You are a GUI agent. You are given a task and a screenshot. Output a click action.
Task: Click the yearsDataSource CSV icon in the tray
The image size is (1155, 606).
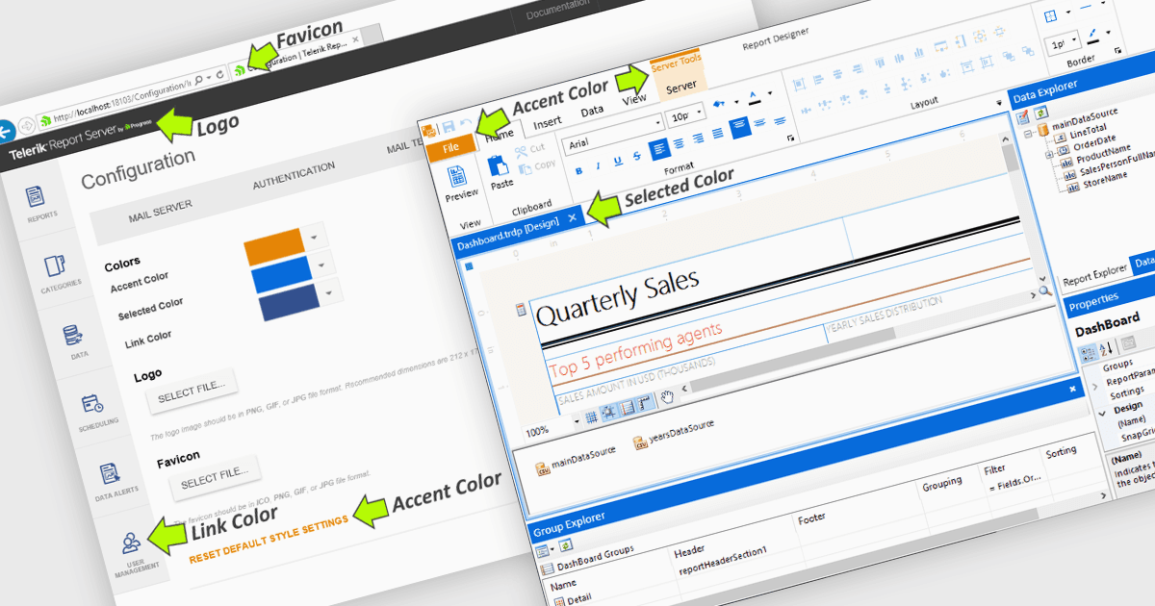click(640, 443)
